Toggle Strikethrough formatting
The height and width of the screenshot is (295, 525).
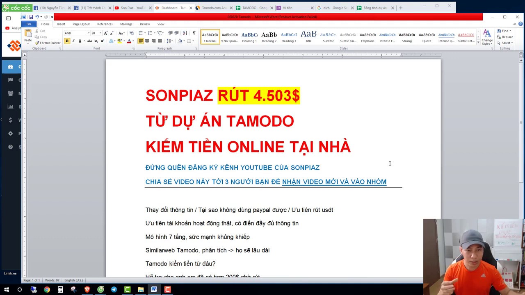(x=89, y=41)
